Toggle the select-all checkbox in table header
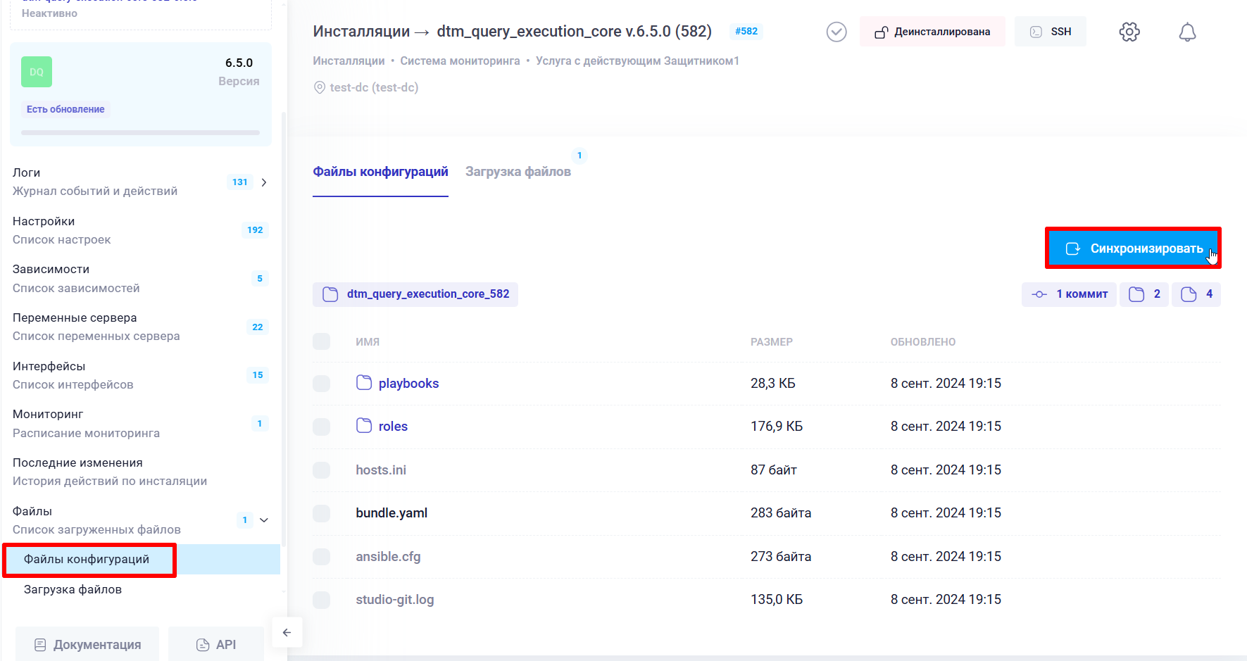The height and width of the screenshot is (661, 1247). tap(321, 341)
